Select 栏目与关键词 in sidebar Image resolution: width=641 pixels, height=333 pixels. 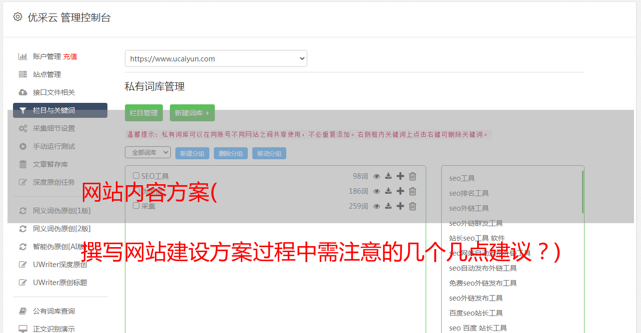pos(60,110)
